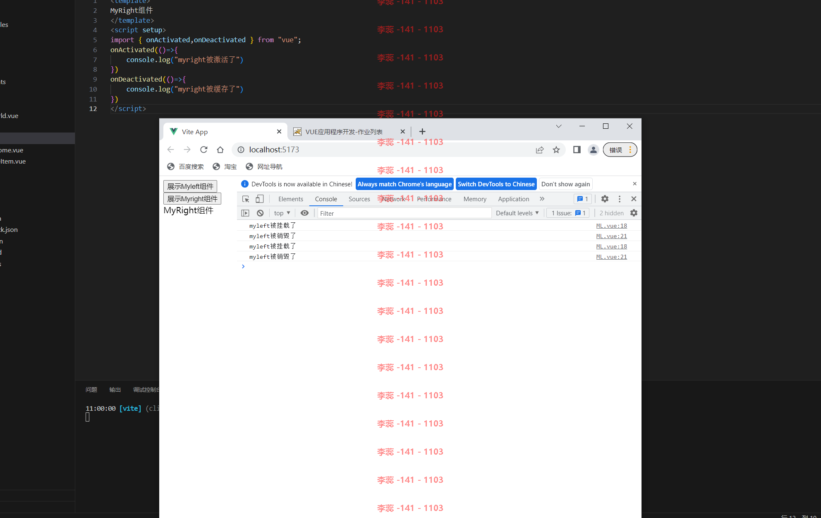Open the Application panel
Viewport: 821px width, 518px height.
tap(514, 199)
